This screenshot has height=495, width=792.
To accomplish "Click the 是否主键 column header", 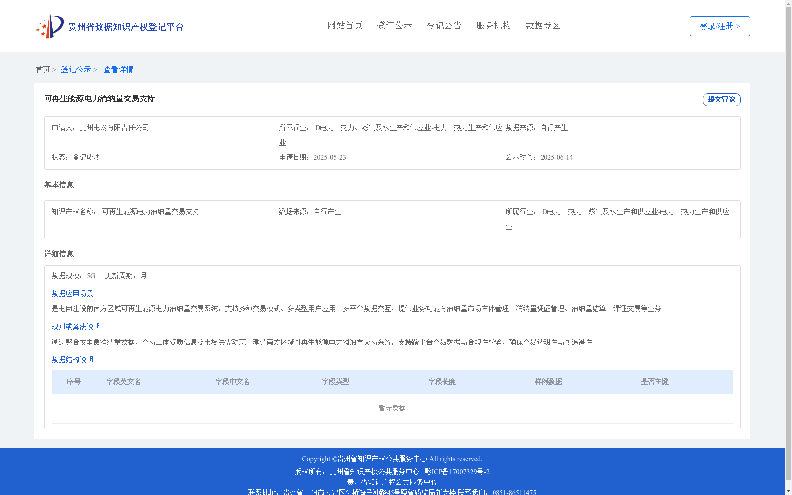I will [x=654, y=382].
